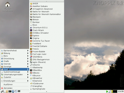
Task: Click the Egoboo icon
Action: point(31,36)
